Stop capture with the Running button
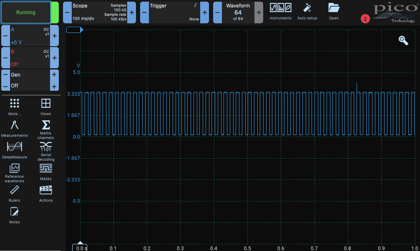 tap(26, 12)
